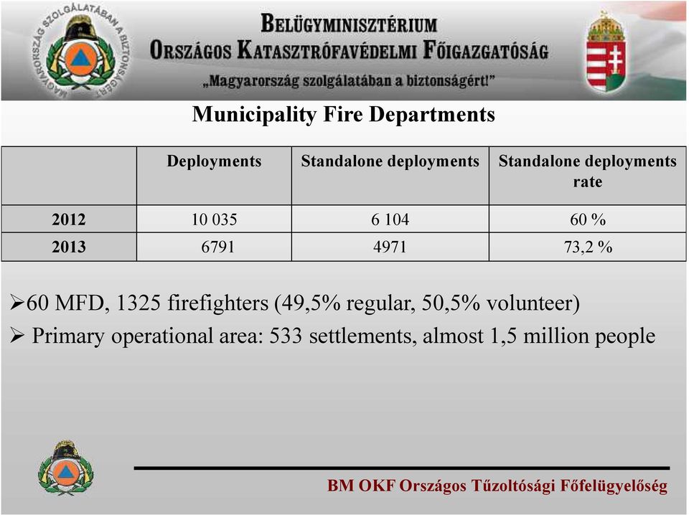The width and height of the screenshot is (689, 515).
Task: Select the 'Deployments' column header
Action: pyautogui.click(x=214, y=176)
